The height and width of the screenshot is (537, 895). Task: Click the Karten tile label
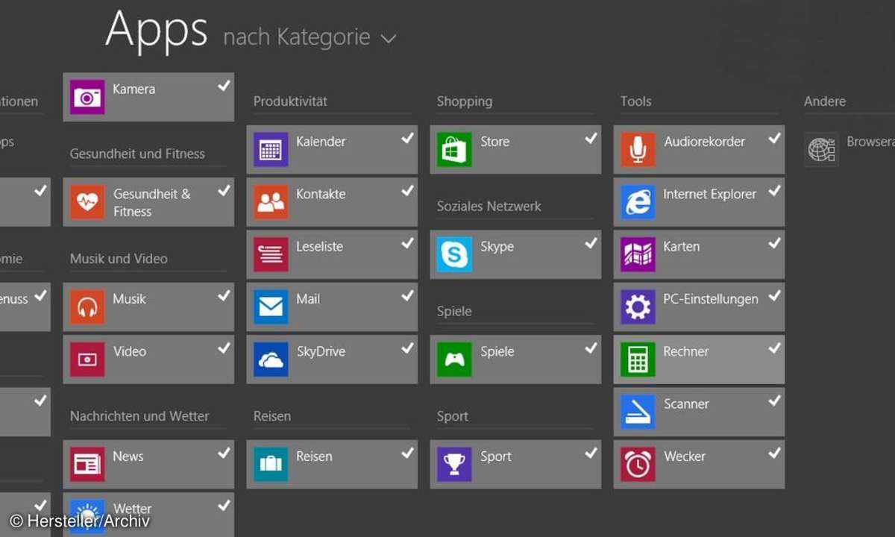[682, 246]
